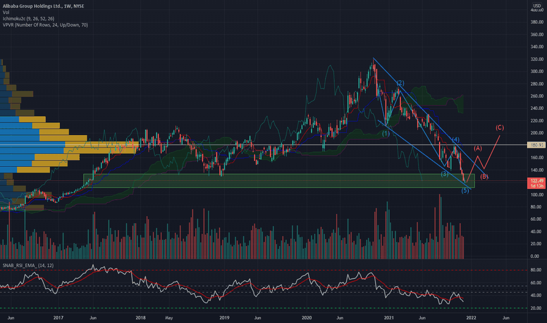547x323 pixels.
Task: Click the 300.00 price axis label
Action: [x=537, y=71]
